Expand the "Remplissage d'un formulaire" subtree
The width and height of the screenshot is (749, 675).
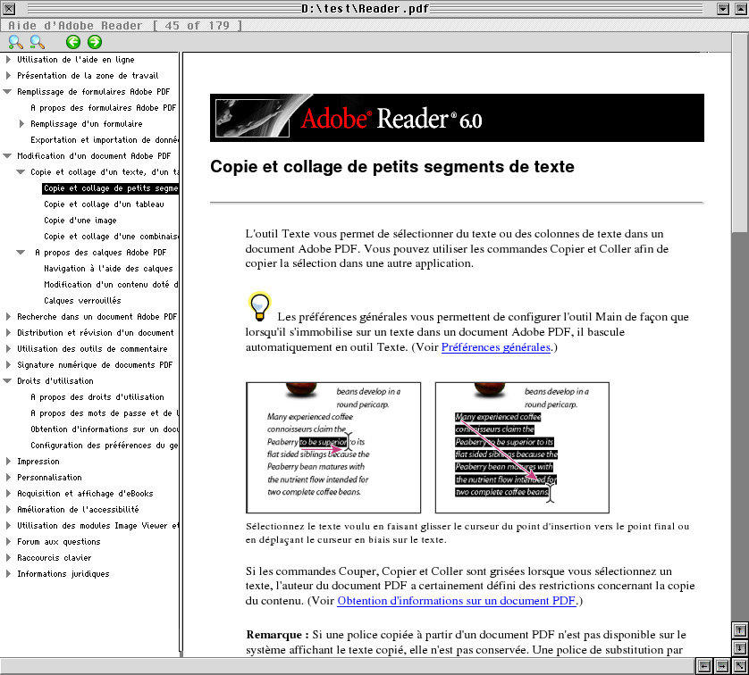(x=21, y=123)
